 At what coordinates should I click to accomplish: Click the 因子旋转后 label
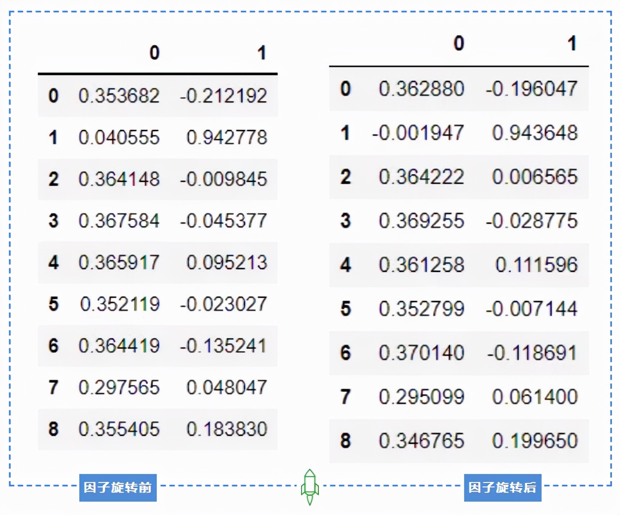click(502, 487)
